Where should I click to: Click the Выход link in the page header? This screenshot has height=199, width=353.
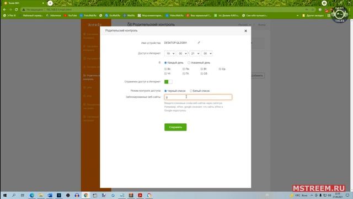[261, 25]
